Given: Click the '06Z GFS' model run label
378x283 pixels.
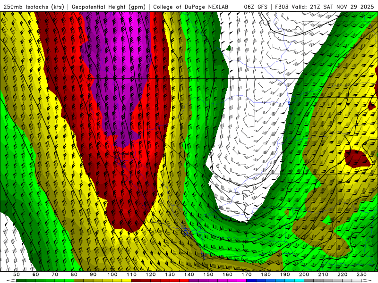Looking at the screenshot, I should click(x=256, y=7).
